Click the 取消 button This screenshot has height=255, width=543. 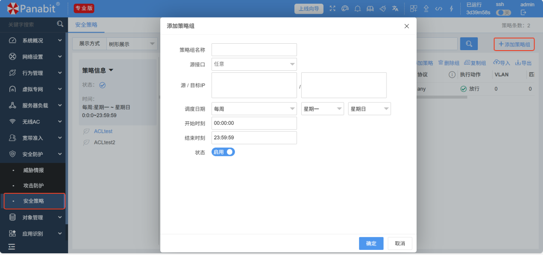pos(400,243)
